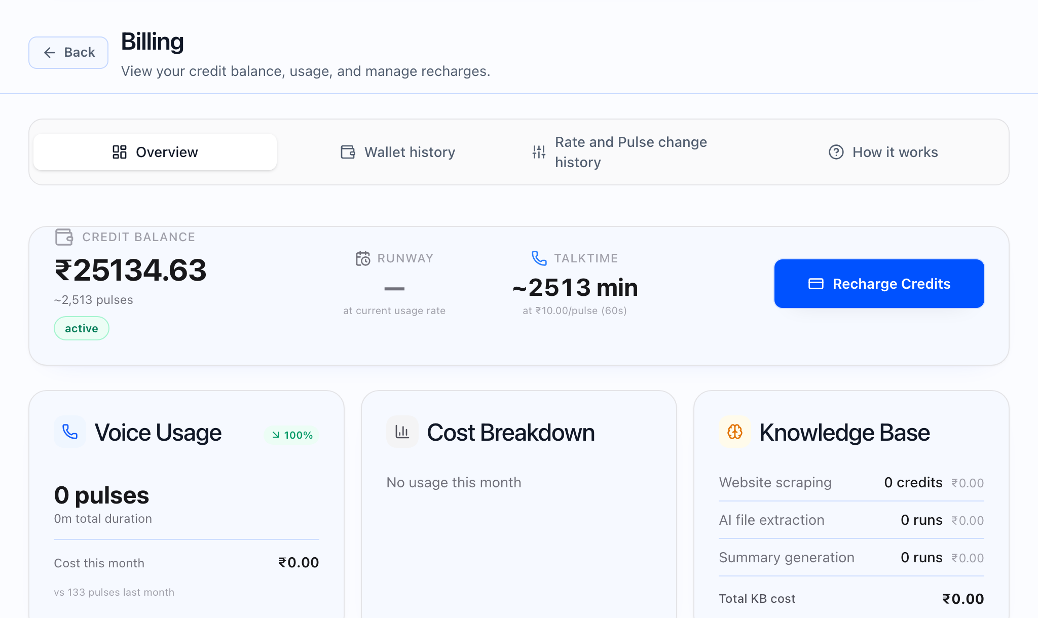Click the Voice Usage card title

[158, 433]
